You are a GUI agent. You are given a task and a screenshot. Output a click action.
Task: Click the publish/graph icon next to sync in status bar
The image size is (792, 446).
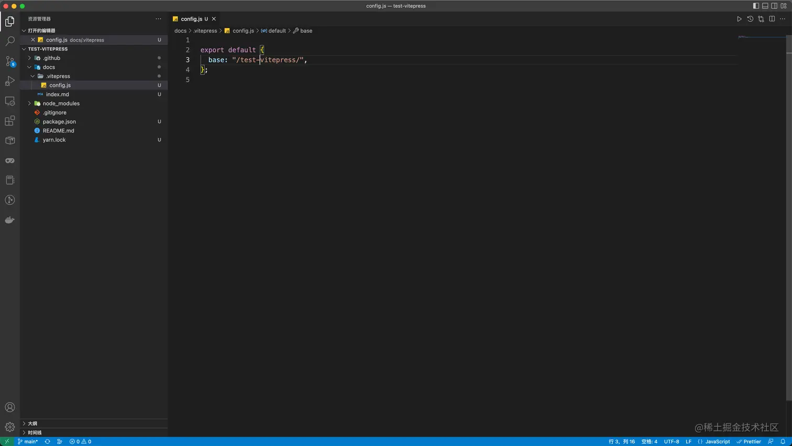pyautogui.click(x=59, y=441)
